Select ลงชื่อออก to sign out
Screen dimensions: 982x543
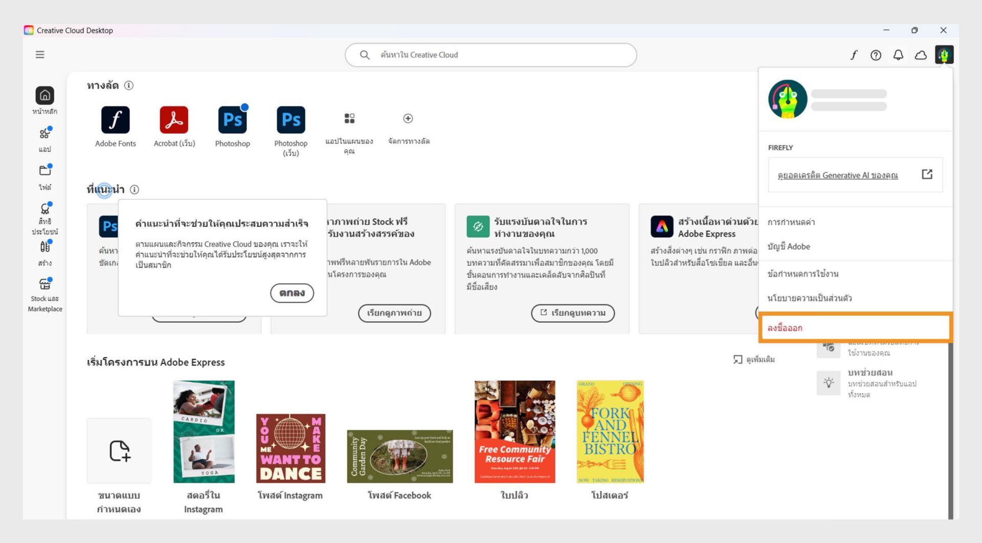click(x=785, y=328)
